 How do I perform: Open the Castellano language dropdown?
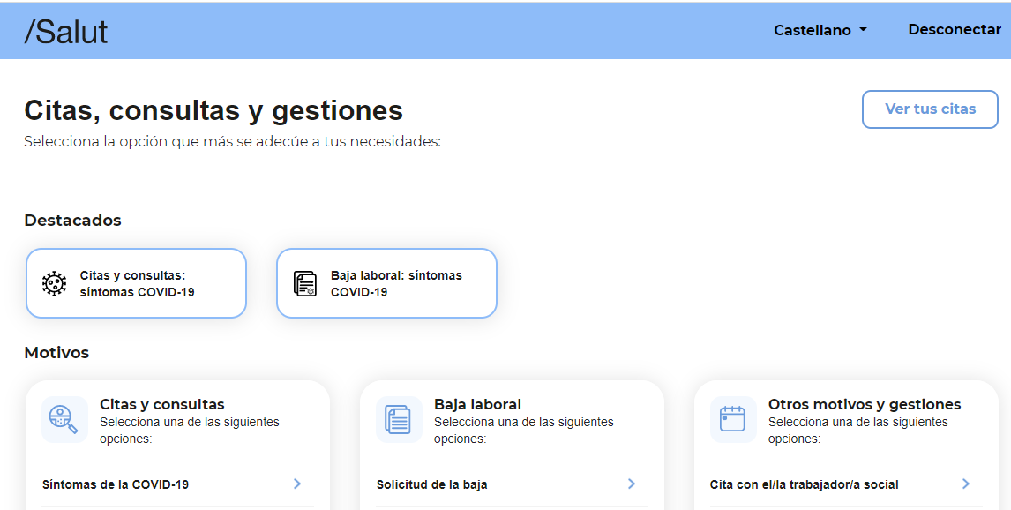(x=820, y=30)
